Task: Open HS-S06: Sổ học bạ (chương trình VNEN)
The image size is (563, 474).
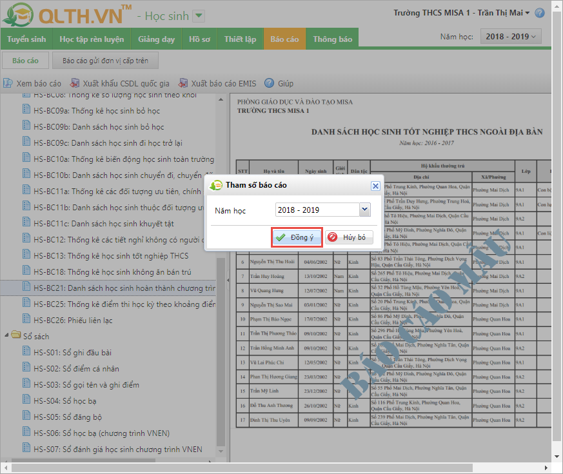Action: 102,433
